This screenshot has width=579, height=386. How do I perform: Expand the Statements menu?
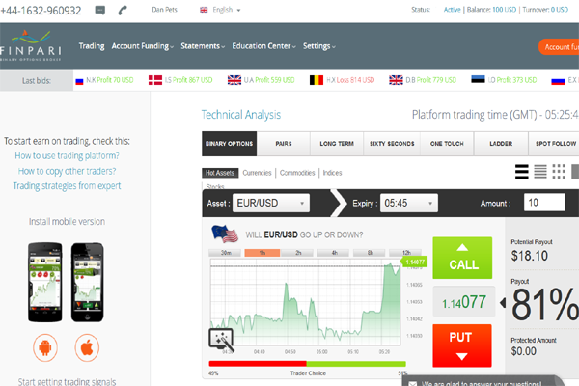tap(203, 46)
